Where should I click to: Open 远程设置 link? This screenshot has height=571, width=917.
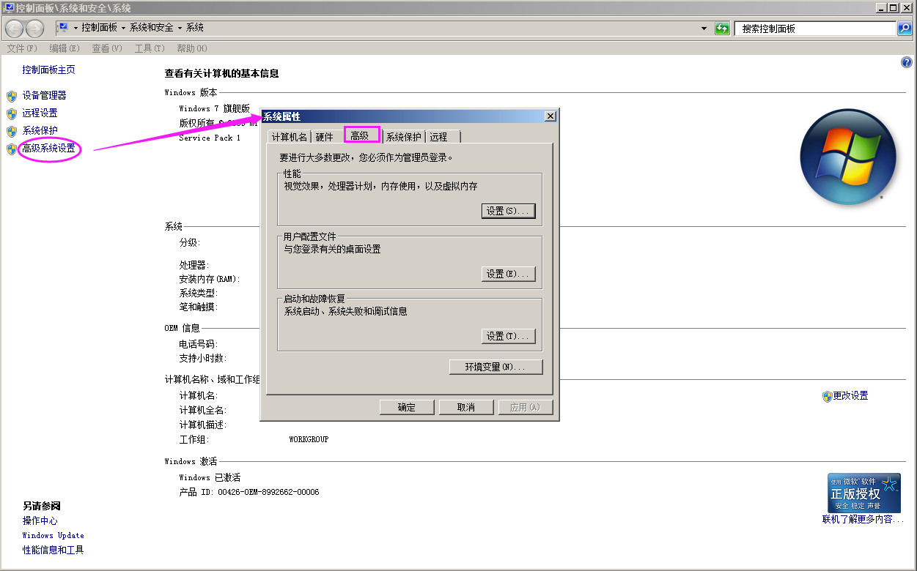click(x=40, y=113)
